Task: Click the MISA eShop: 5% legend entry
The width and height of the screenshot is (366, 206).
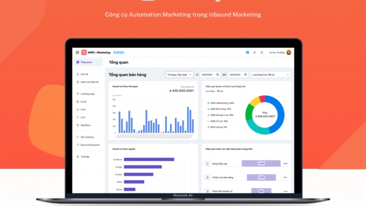Action: click(217, 127)
